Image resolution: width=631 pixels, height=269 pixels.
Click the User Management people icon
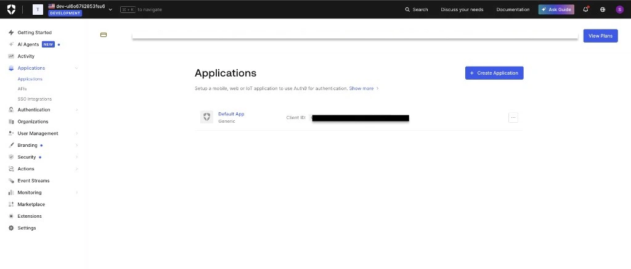click(11, 133)
